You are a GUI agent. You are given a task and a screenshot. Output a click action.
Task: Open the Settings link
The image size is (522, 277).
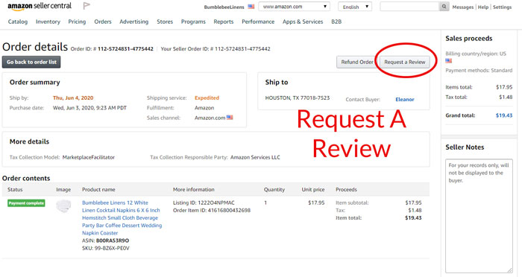tap(502, 7)
